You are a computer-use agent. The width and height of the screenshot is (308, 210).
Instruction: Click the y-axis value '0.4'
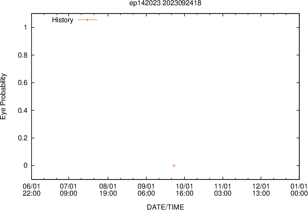(x=23, y=110)
